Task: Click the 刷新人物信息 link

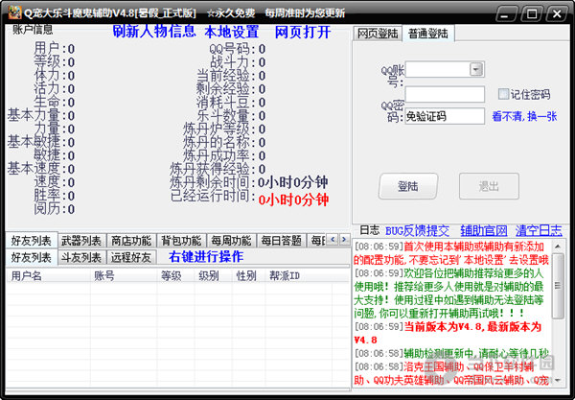Action: click(154, 32)
